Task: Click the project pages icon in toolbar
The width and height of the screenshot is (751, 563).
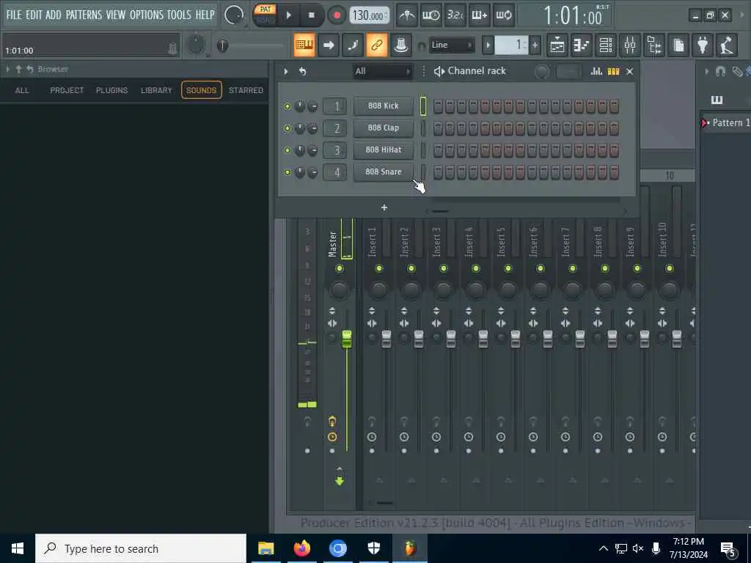Action: point(678,45)
